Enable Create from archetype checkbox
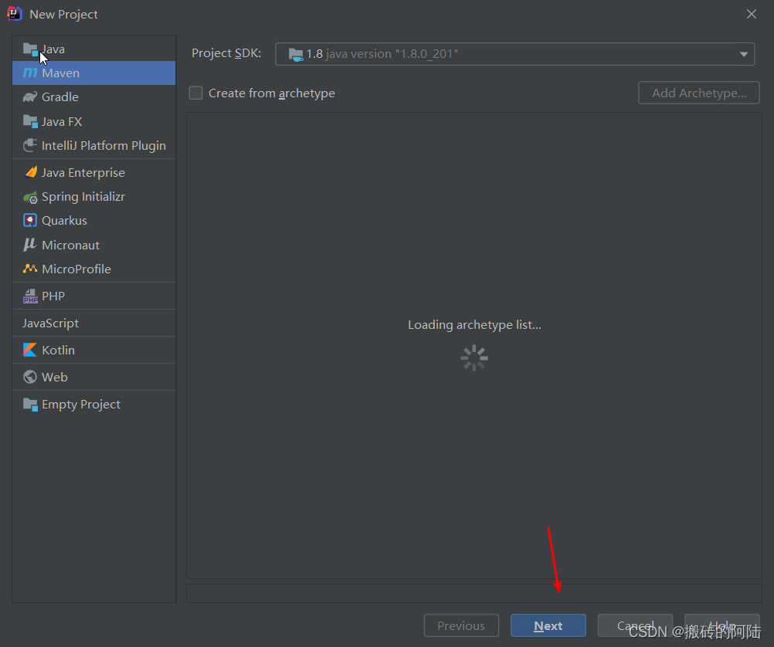The width and height of the screenshot is (774, 647). pyautogui.click(x=196, y=93)
